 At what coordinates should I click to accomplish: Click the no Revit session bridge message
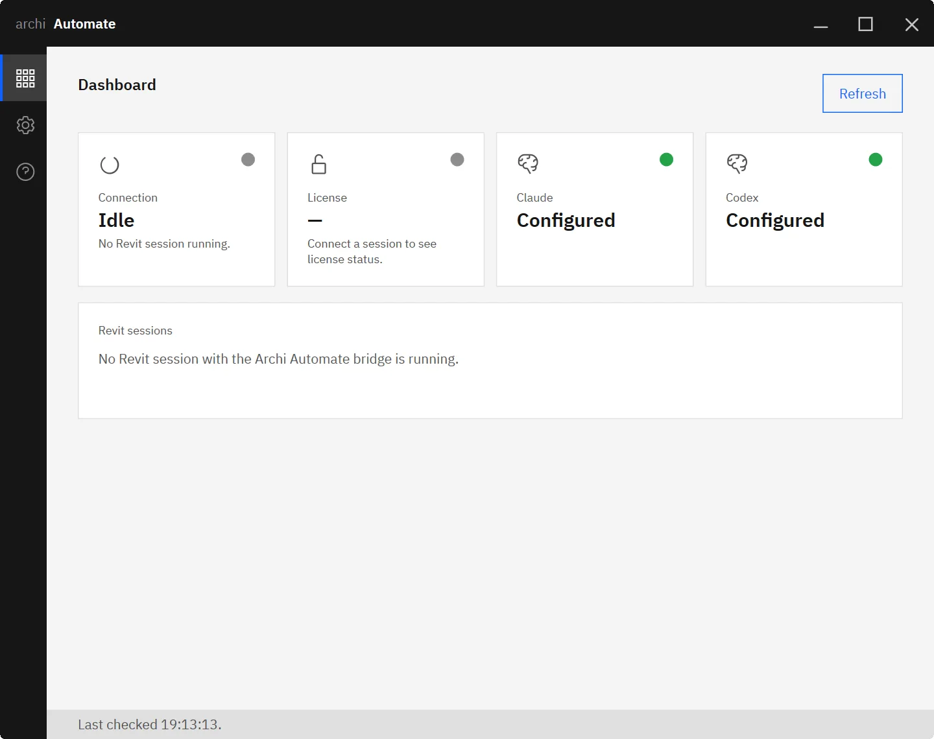(x=278, y=359)
